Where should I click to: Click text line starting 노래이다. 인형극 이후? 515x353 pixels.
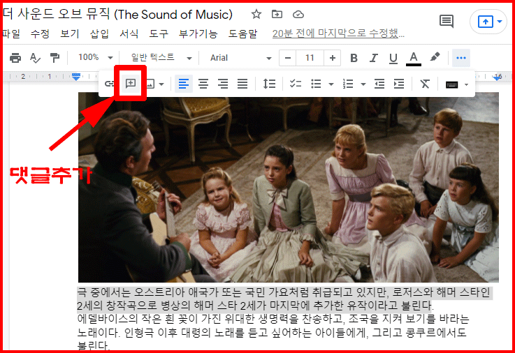(x=272, y=332)
